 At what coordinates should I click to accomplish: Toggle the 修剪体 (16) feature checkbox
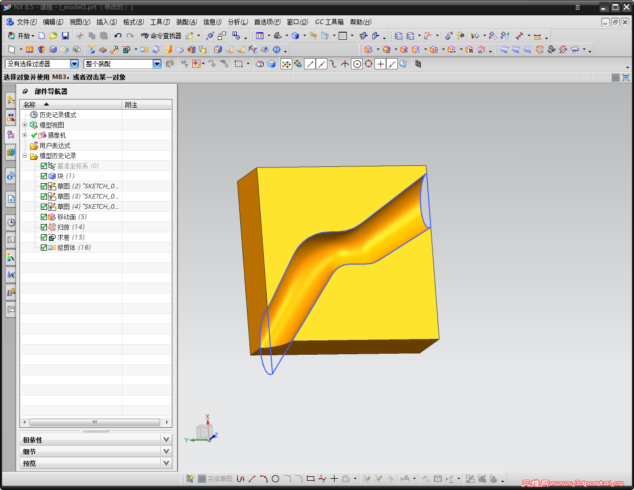tap(44, 248)
